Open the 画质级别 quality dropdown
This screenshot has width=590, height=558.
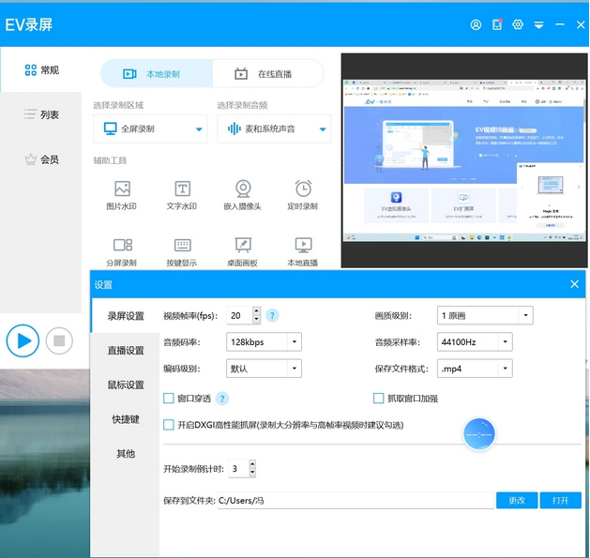(485, 315)
